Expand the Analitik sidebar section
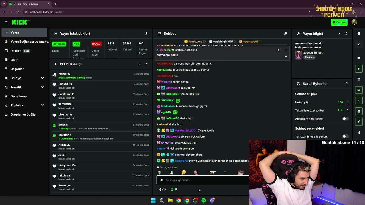 pos(42,87)
